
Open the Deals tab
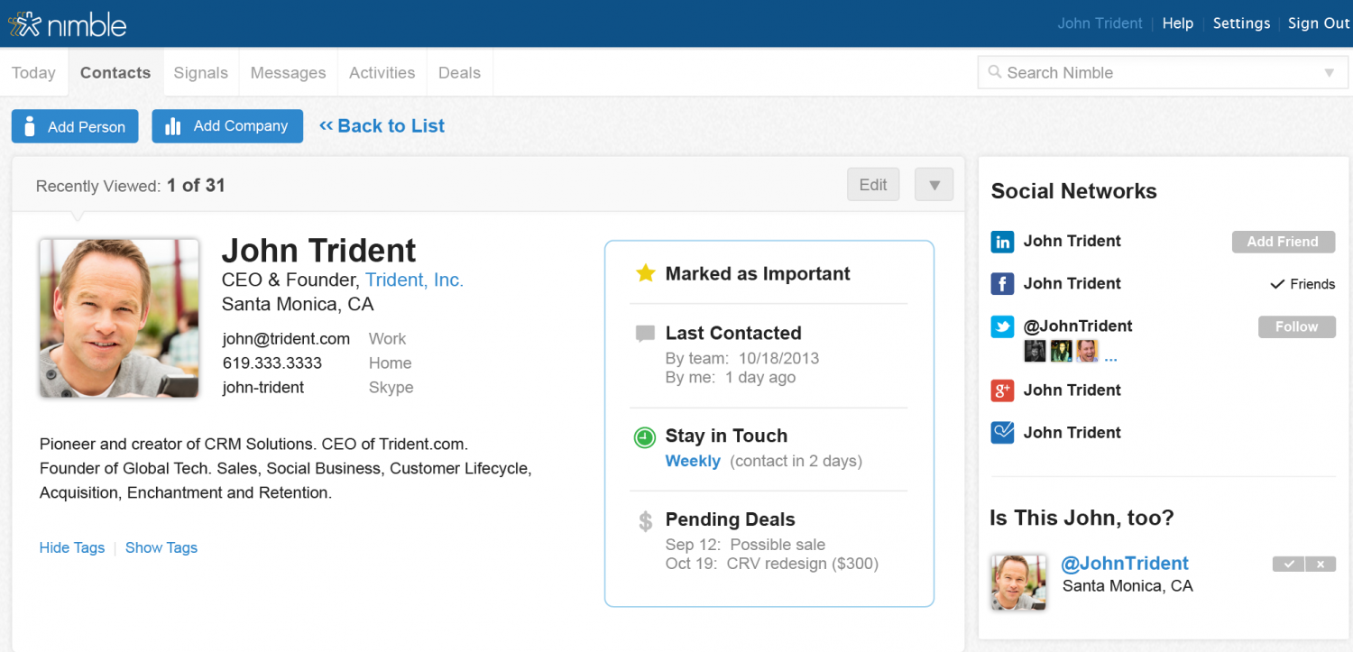[x=459, y=73]
